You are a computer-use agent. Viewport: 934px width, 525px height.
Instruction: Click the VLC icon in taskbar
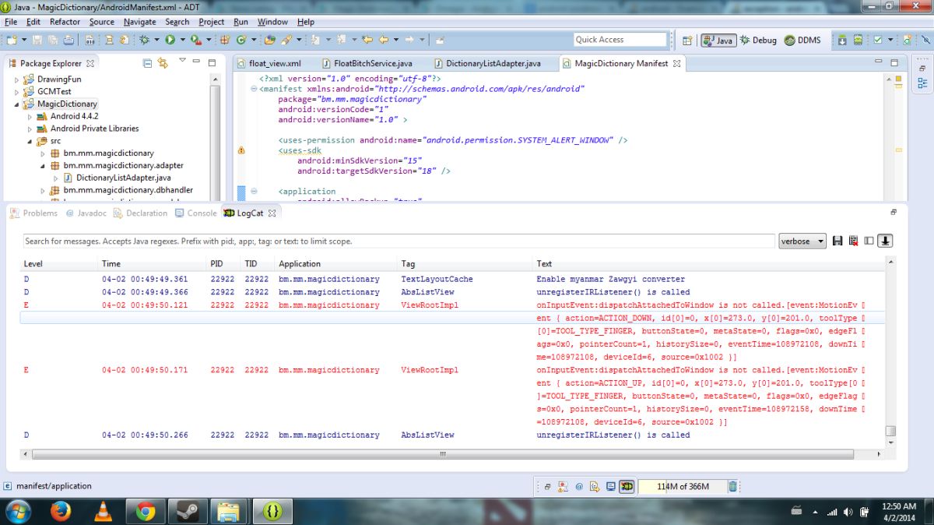pyautogui.click(x=102, y=511)
